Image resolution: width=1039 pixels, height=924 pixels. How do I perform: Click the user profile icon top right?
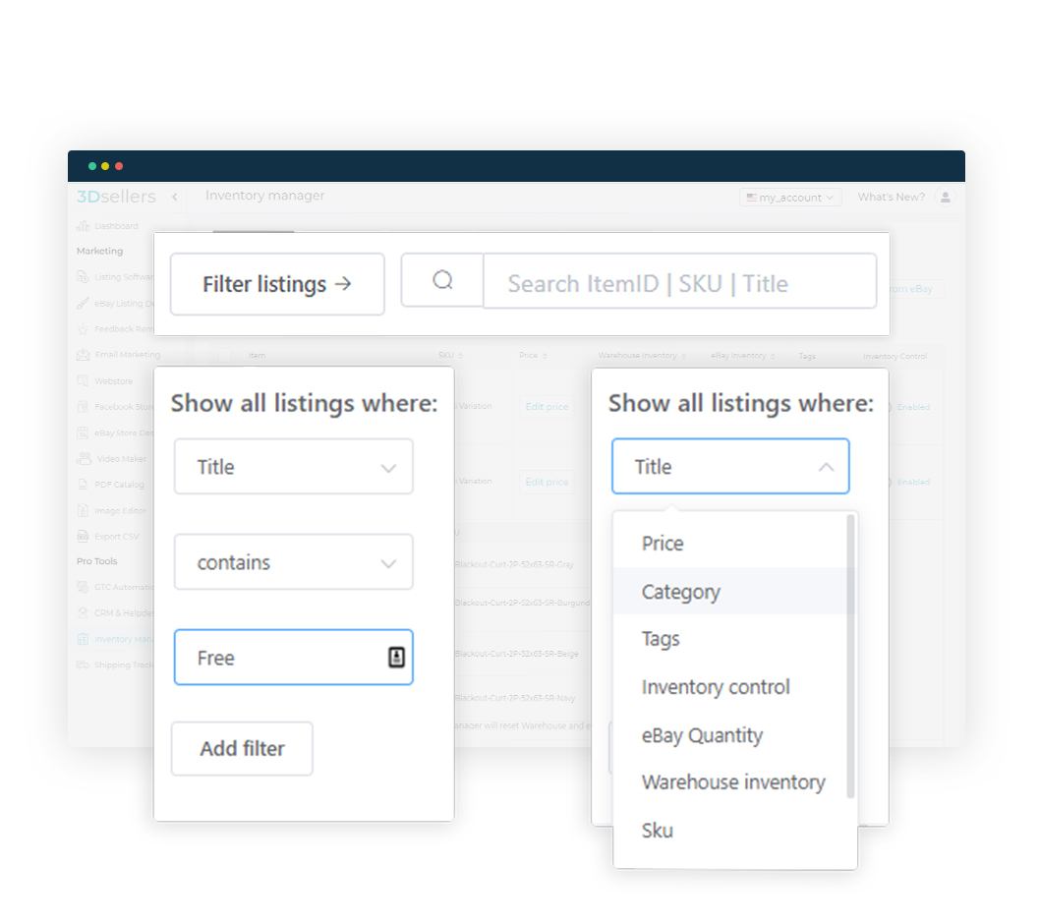pos(945,197)
